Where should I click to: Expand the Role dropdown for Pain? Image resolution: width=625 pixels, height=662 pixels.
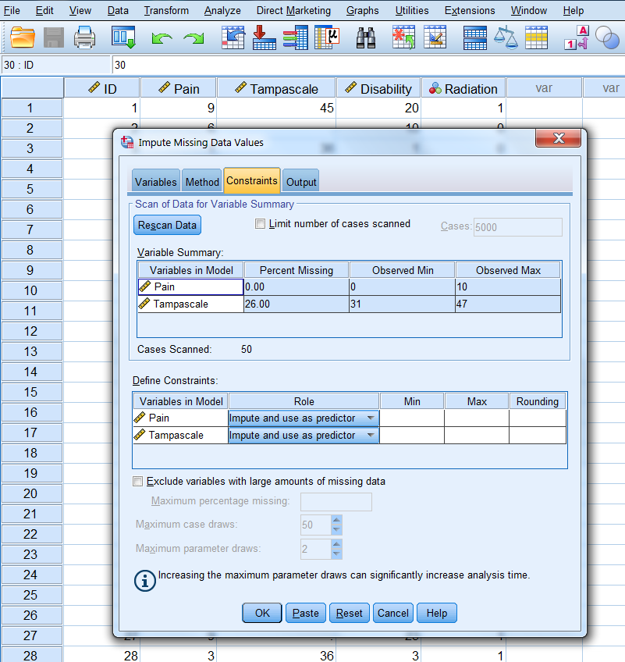[370, 418]
